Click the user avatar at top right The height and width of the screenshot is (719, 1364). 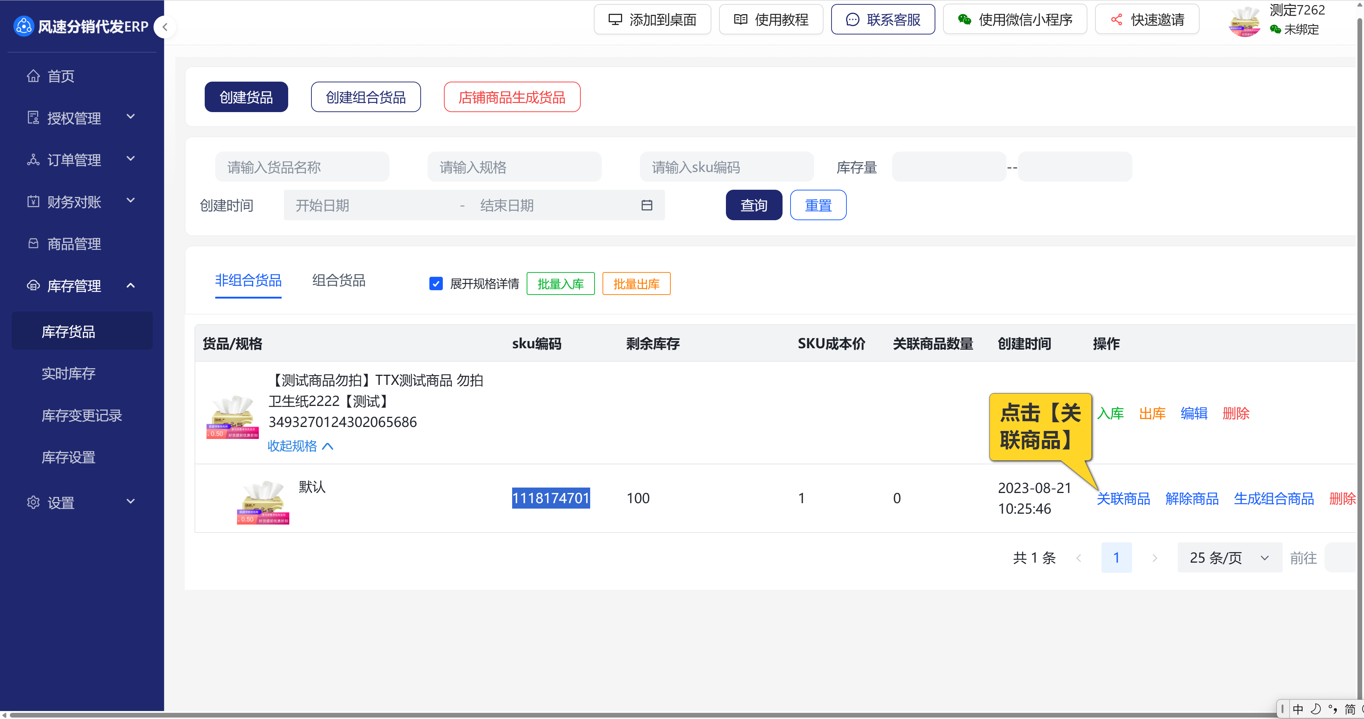pos(1245,21)
